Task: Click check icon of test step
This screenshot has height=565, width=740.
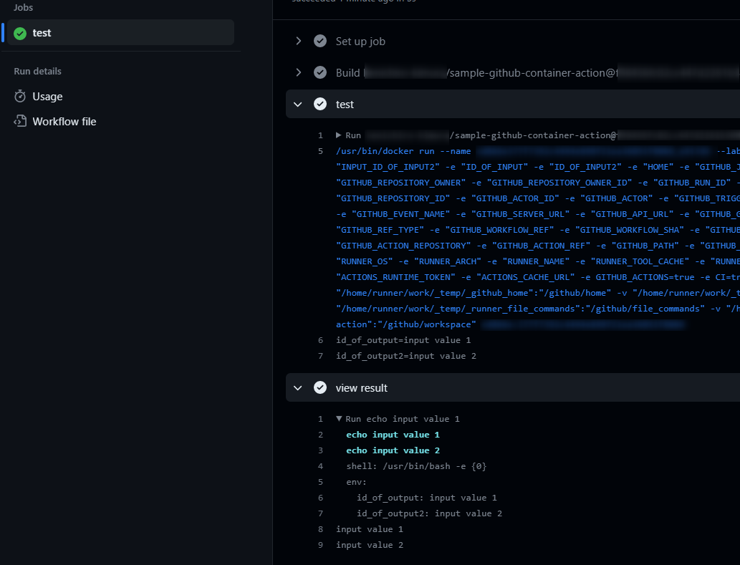Action: [320, 105]
